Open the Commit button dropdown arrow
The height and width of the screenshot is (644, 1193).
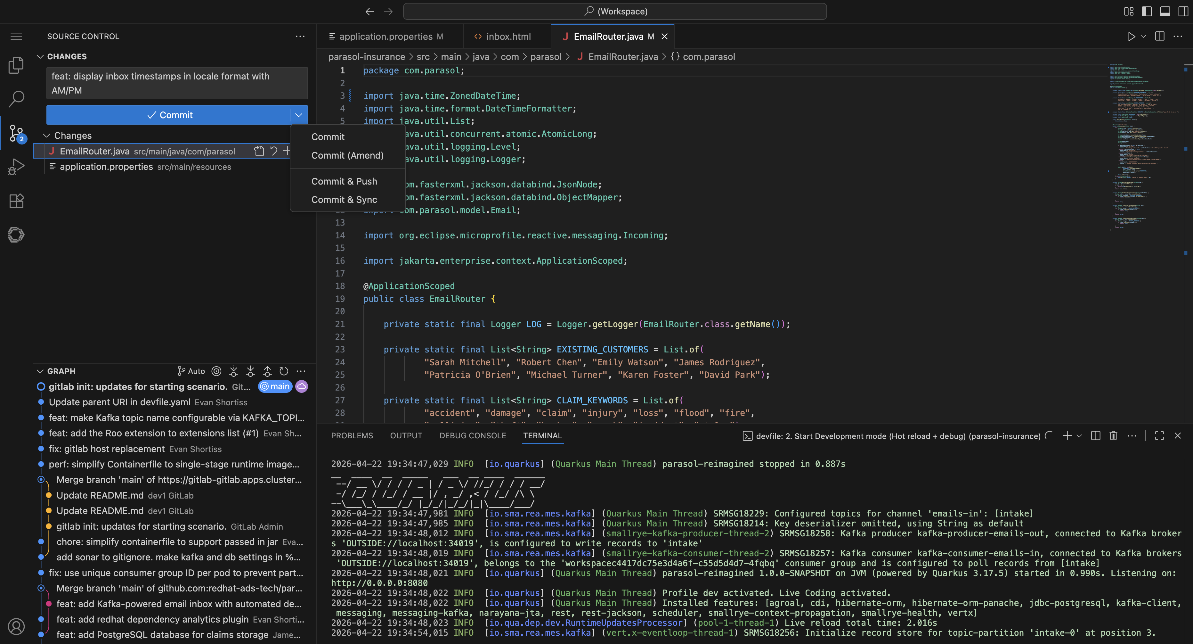tap(299, 115)
